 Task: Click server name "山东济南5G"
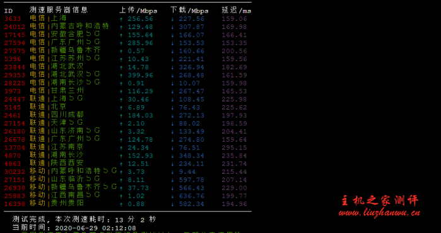tap(75, 131)
